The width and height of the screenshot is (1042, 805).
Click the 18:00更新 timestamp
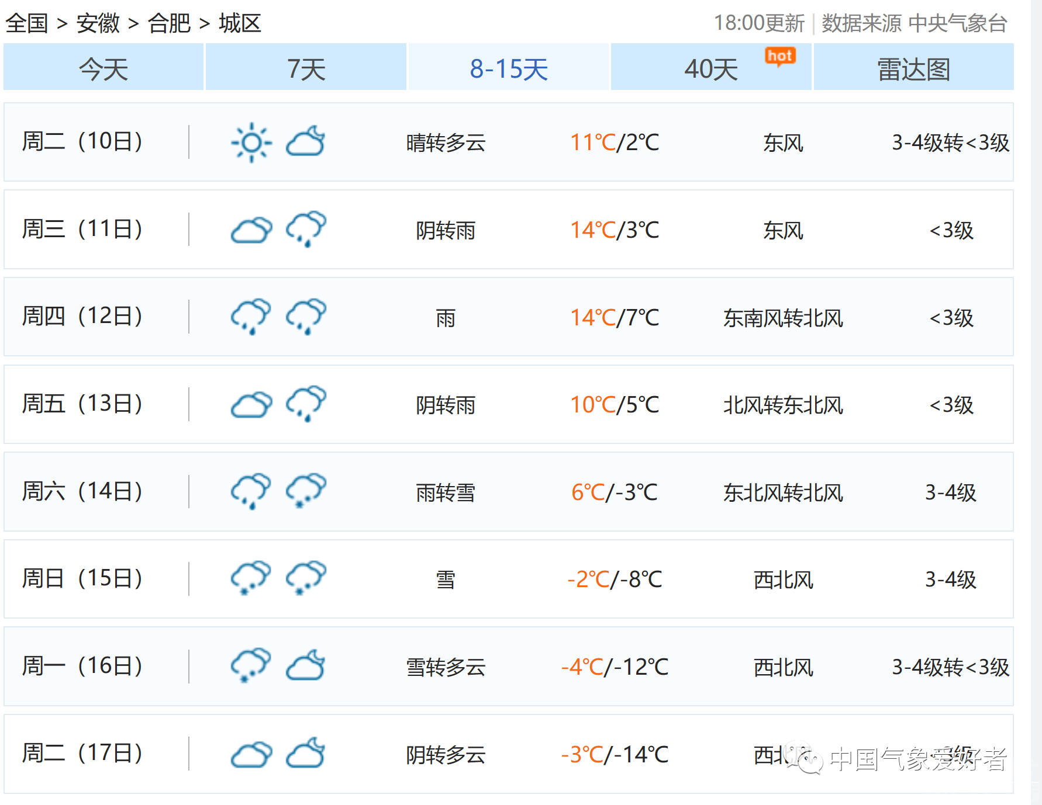coord(759,23)
